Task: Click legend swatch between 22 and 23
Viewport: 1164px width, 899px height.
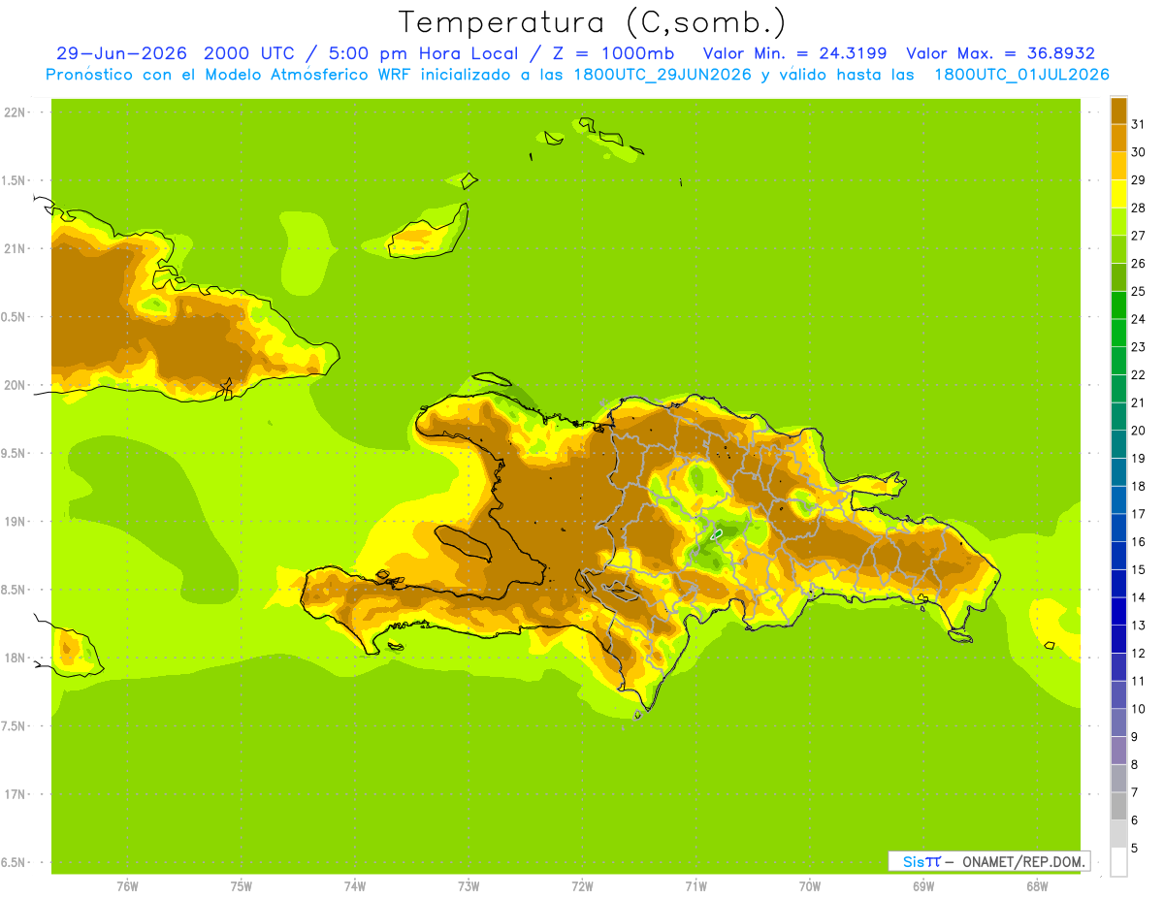Action: tap(1118, 361)
